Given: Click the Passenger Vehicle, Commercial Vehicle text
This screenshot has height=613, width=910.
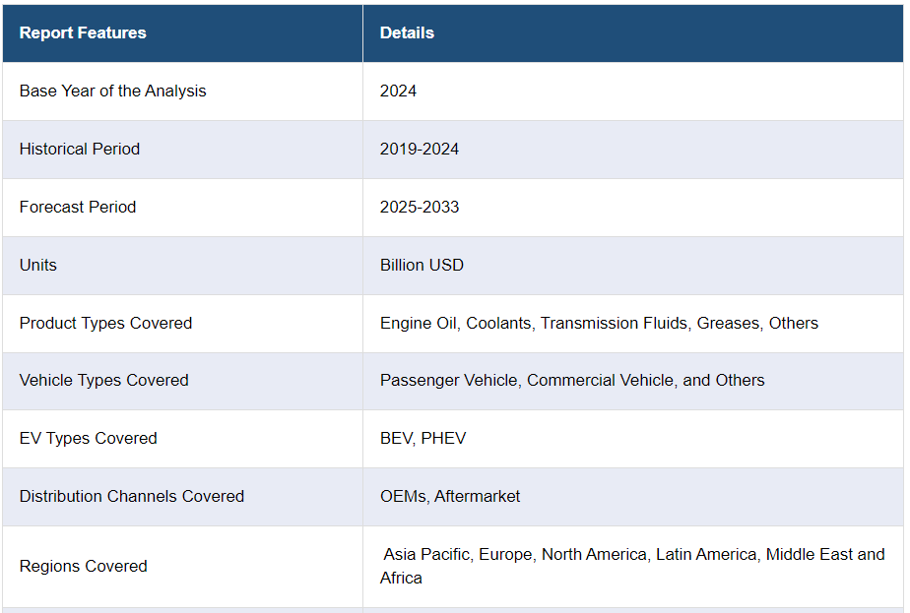Looking at the screenshot, I should click(x=572, y=381).
